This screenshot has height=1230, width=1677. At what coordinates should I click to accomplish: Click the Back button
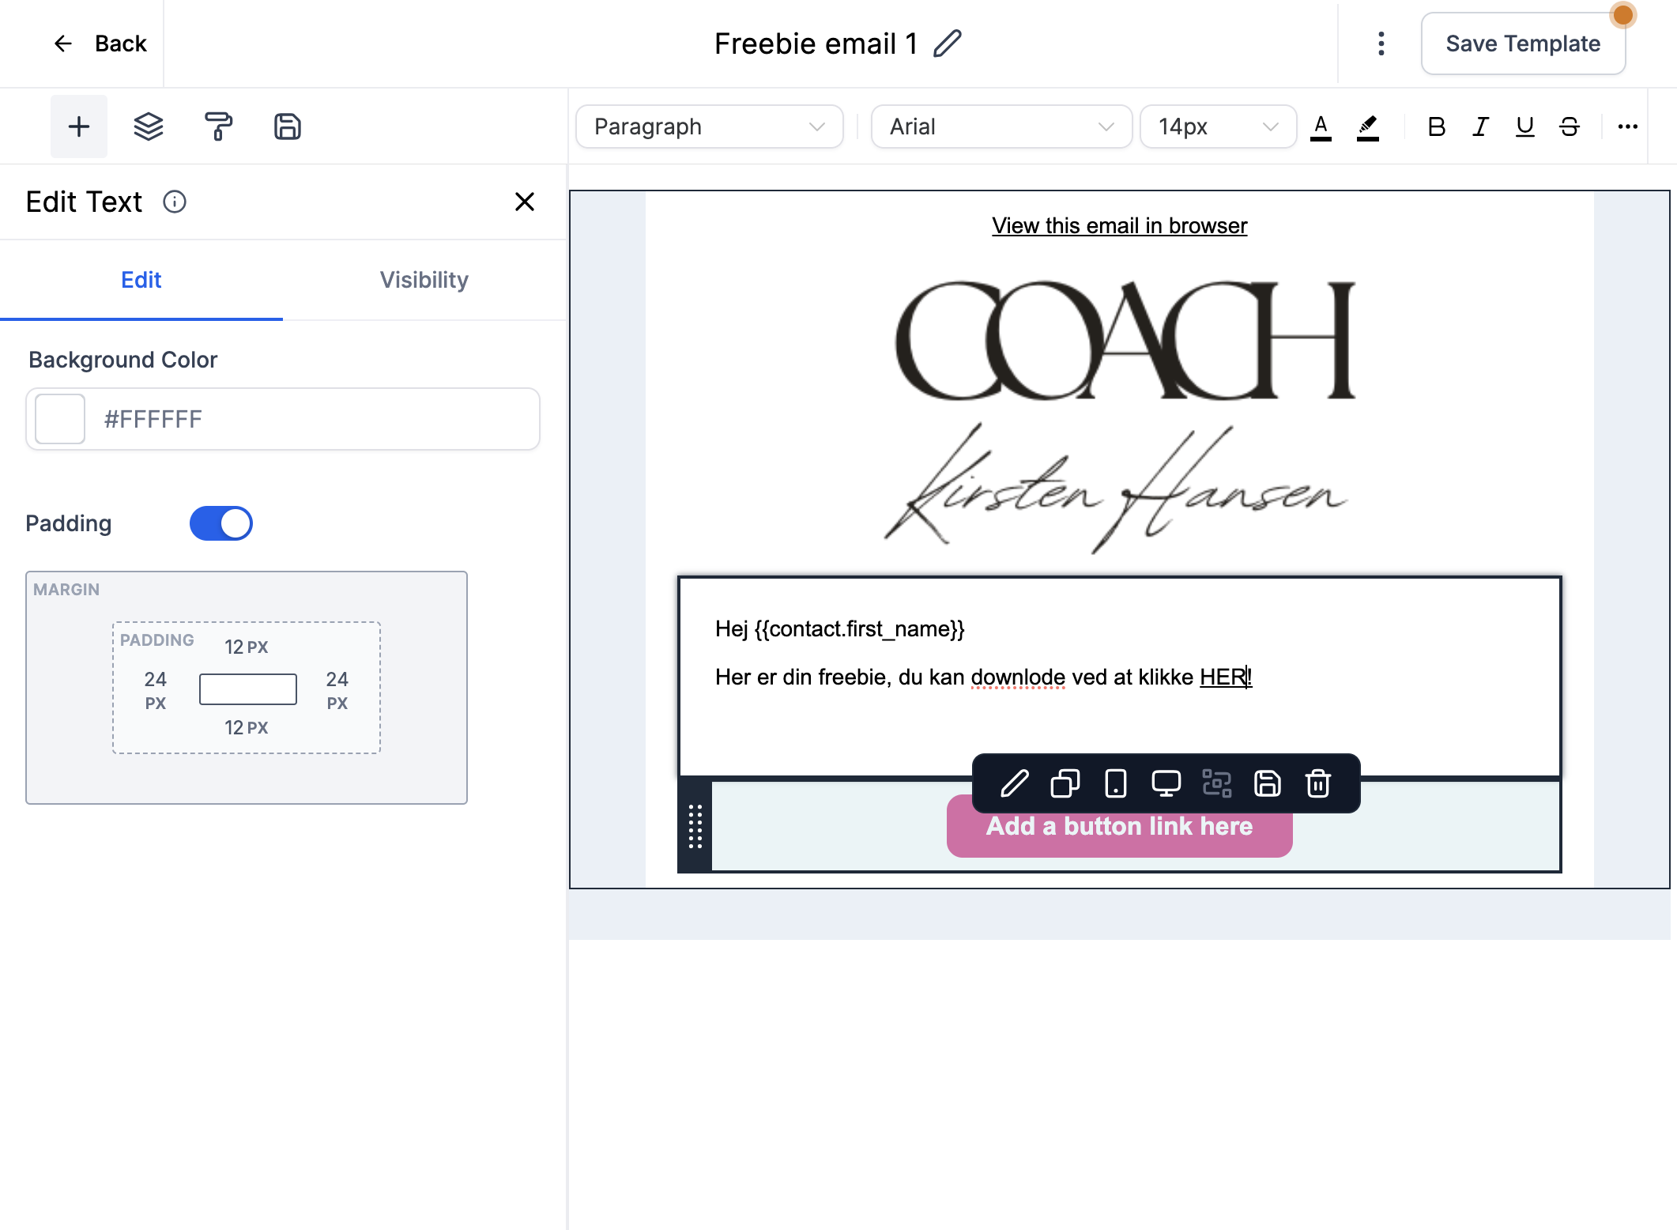(x=100, y=43)
